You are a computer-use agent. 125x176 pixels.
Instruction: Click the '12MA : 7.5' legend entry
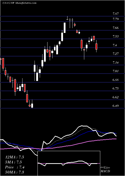click(14, 157)
